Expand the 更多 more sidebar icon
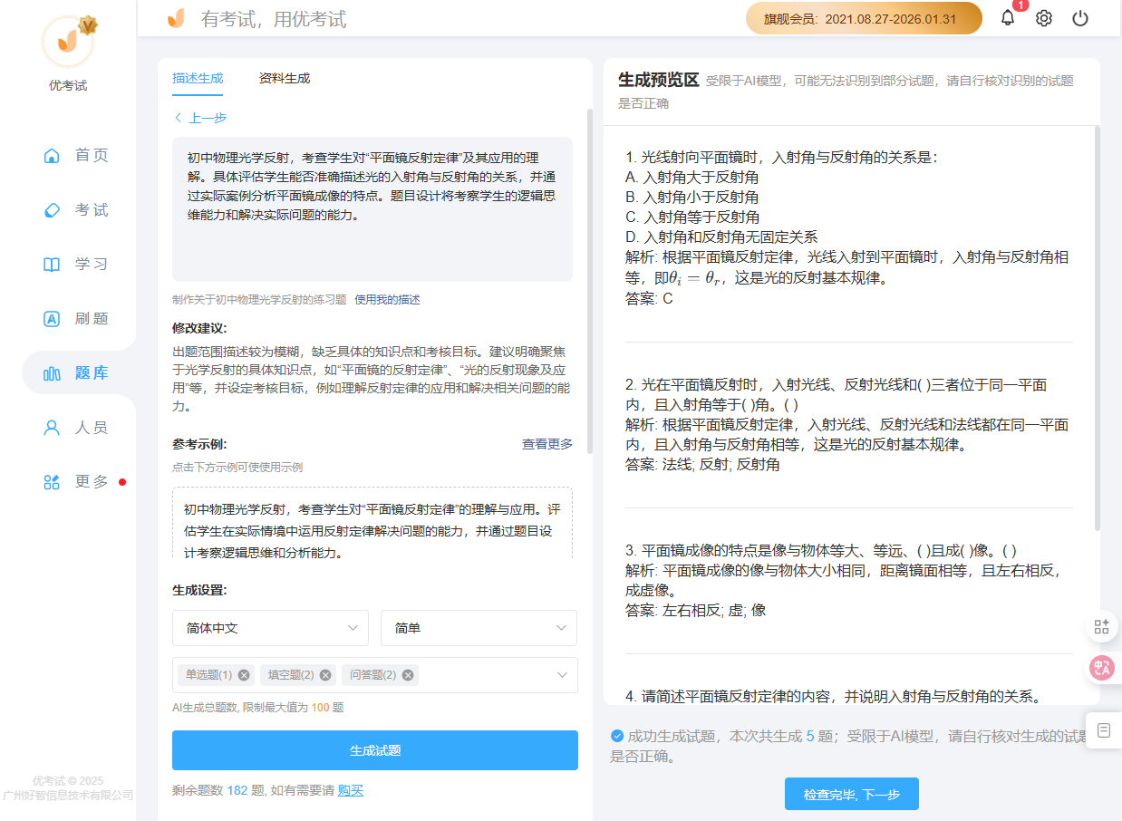 tap(52, 482)
